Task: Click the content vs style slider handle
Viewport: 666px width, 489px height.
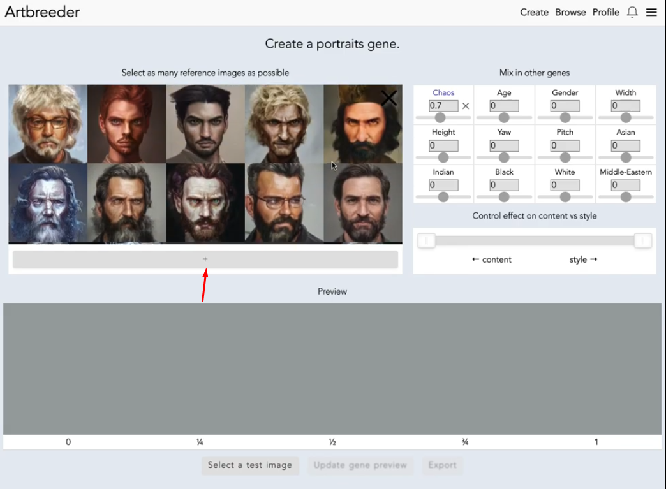Action: [x=426, y=240]
